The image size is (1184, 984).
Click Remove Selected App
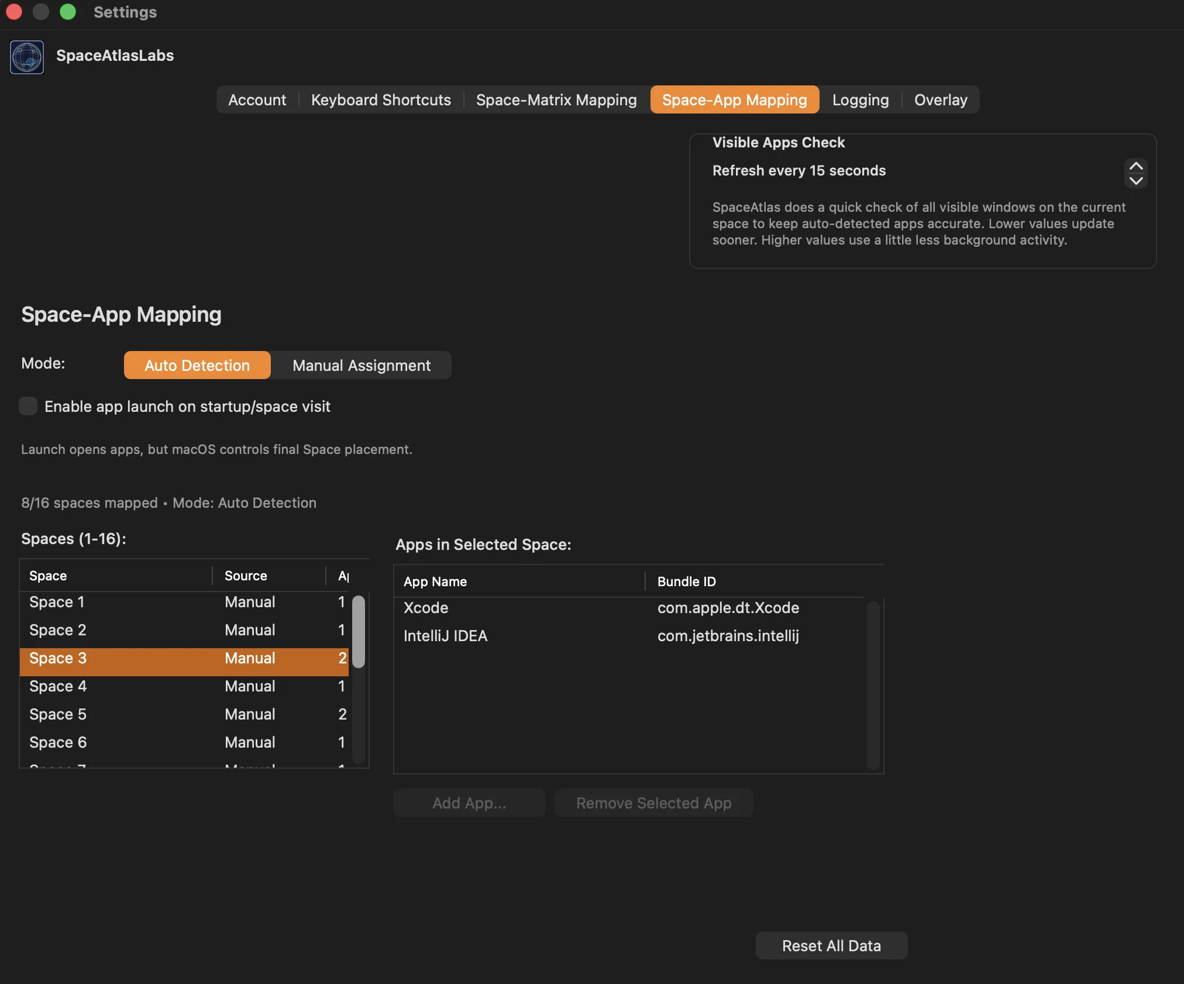click(653, 803)
